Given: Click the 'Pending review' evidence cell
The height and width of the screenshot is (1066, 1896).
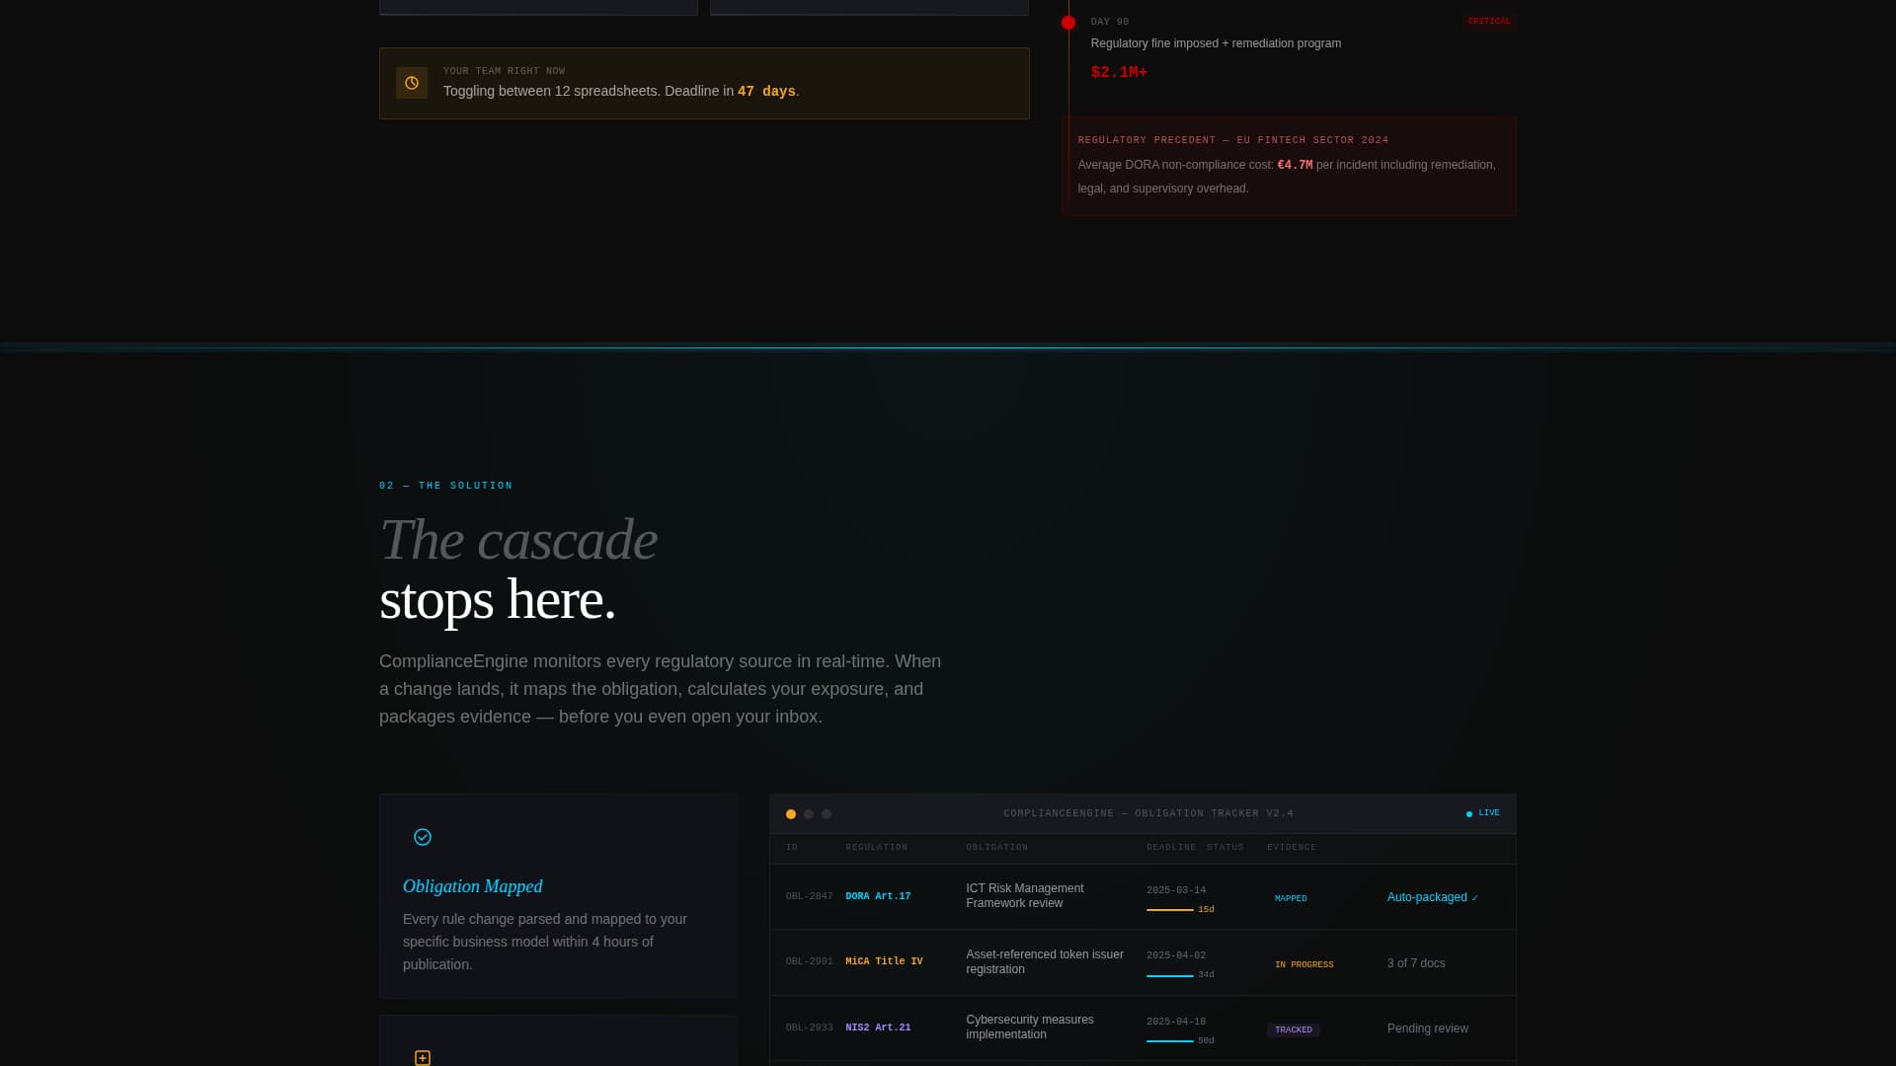Looking at the screenshot, I should [x=1428, y=1028].
